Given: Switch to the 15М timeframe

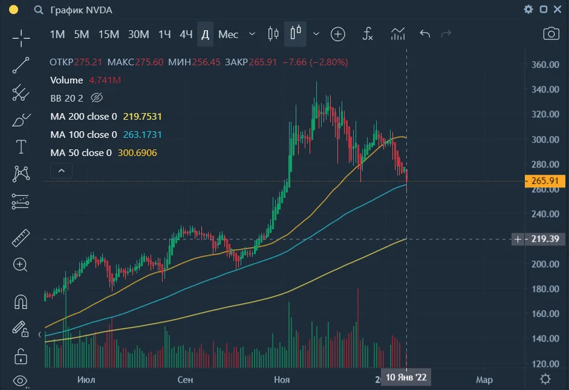Looking at the screenshot, I should [109, 34].
